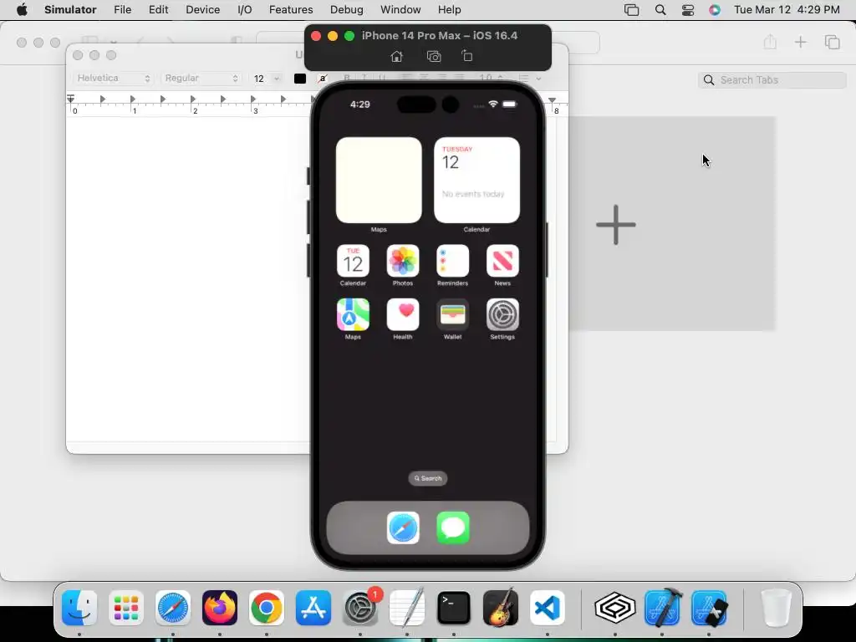Open System Settings from the Dock
Viewport: 856px width, 642px height.
(x=360, y=608)
